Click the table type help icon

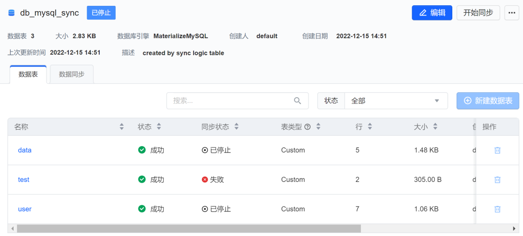coord(307,127)
